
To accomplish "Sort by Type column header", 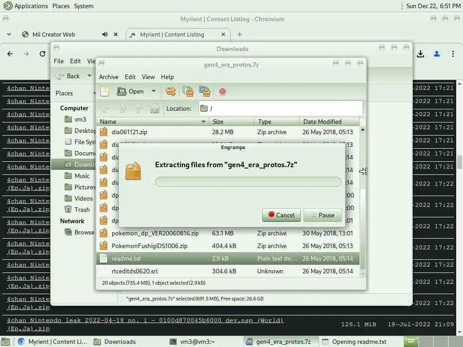I will pos(277,122).
